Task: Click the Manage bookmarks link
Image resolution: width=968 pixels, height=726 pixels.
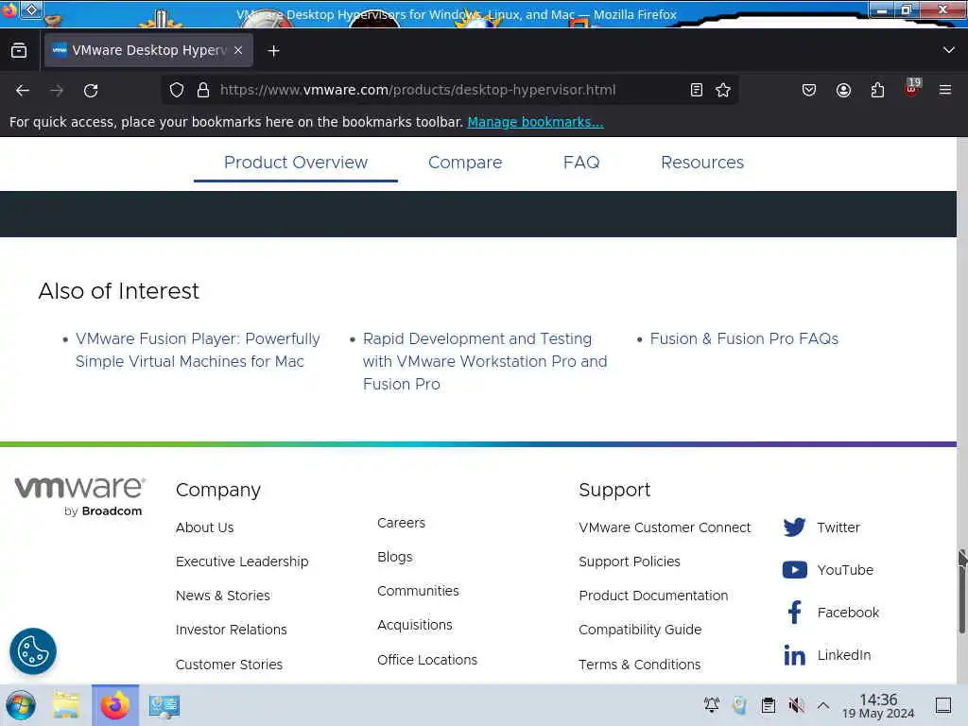Action: click(535, 122)
